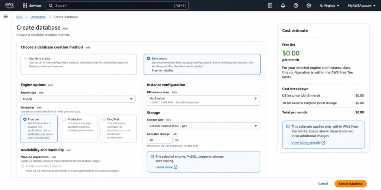Screen dimensions: 381x190
Task: Click Info next to Create database heading
Action: tap(65, 29)
